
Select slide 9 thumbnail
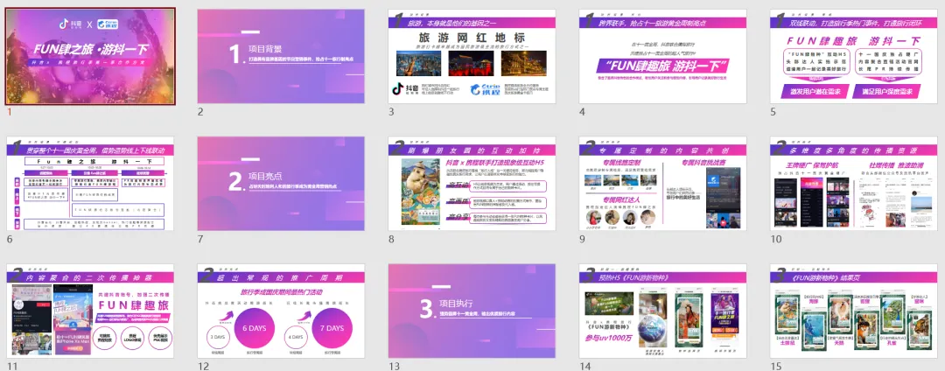tap(663, 184)
